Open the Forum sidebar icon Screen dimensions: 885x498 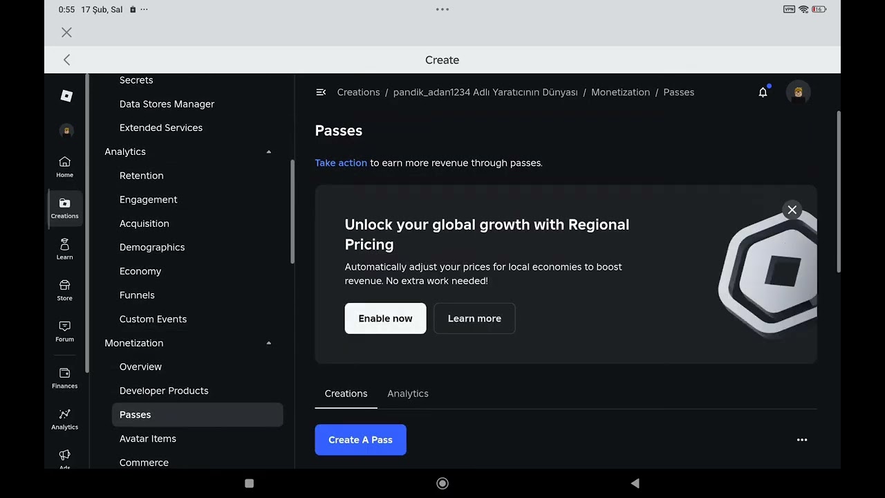(x=64, y=331)
